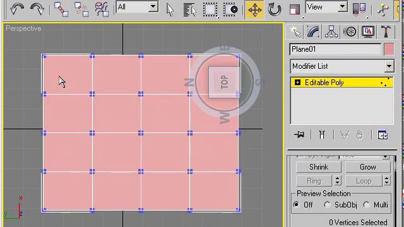Choose the Rectangular Selection Region tool

[x=210, y=10]
